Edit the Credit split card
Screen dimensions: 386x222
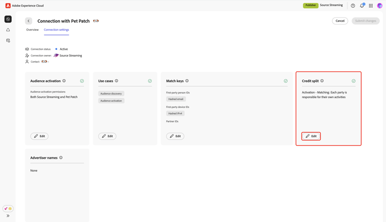(x=311, y=136)
